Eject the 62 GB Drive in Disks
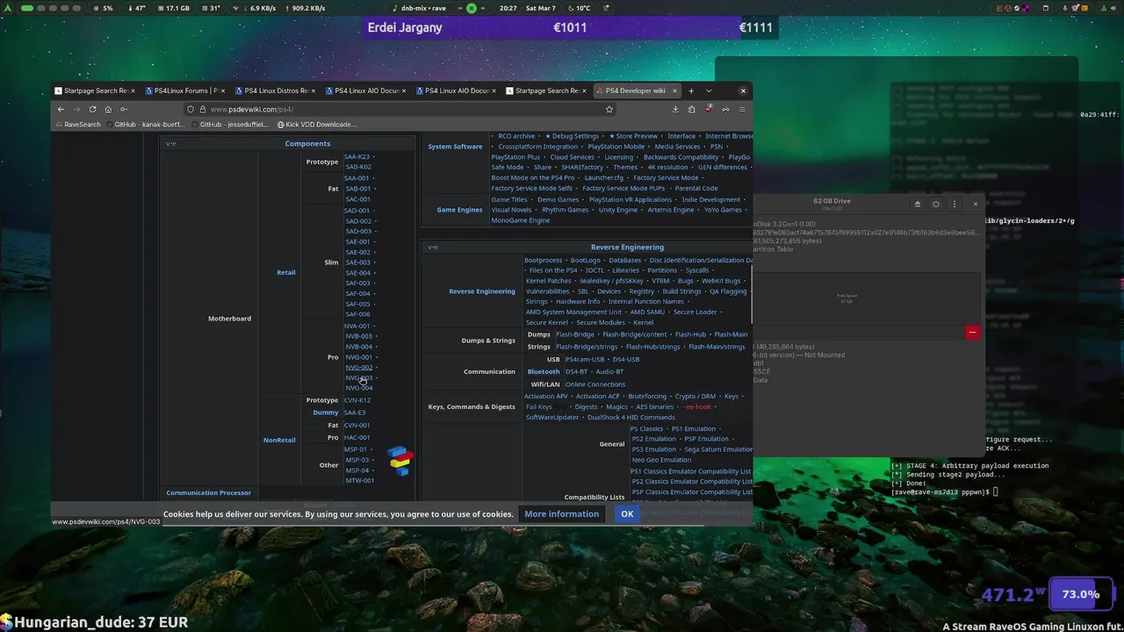 (x=918, y=204)
